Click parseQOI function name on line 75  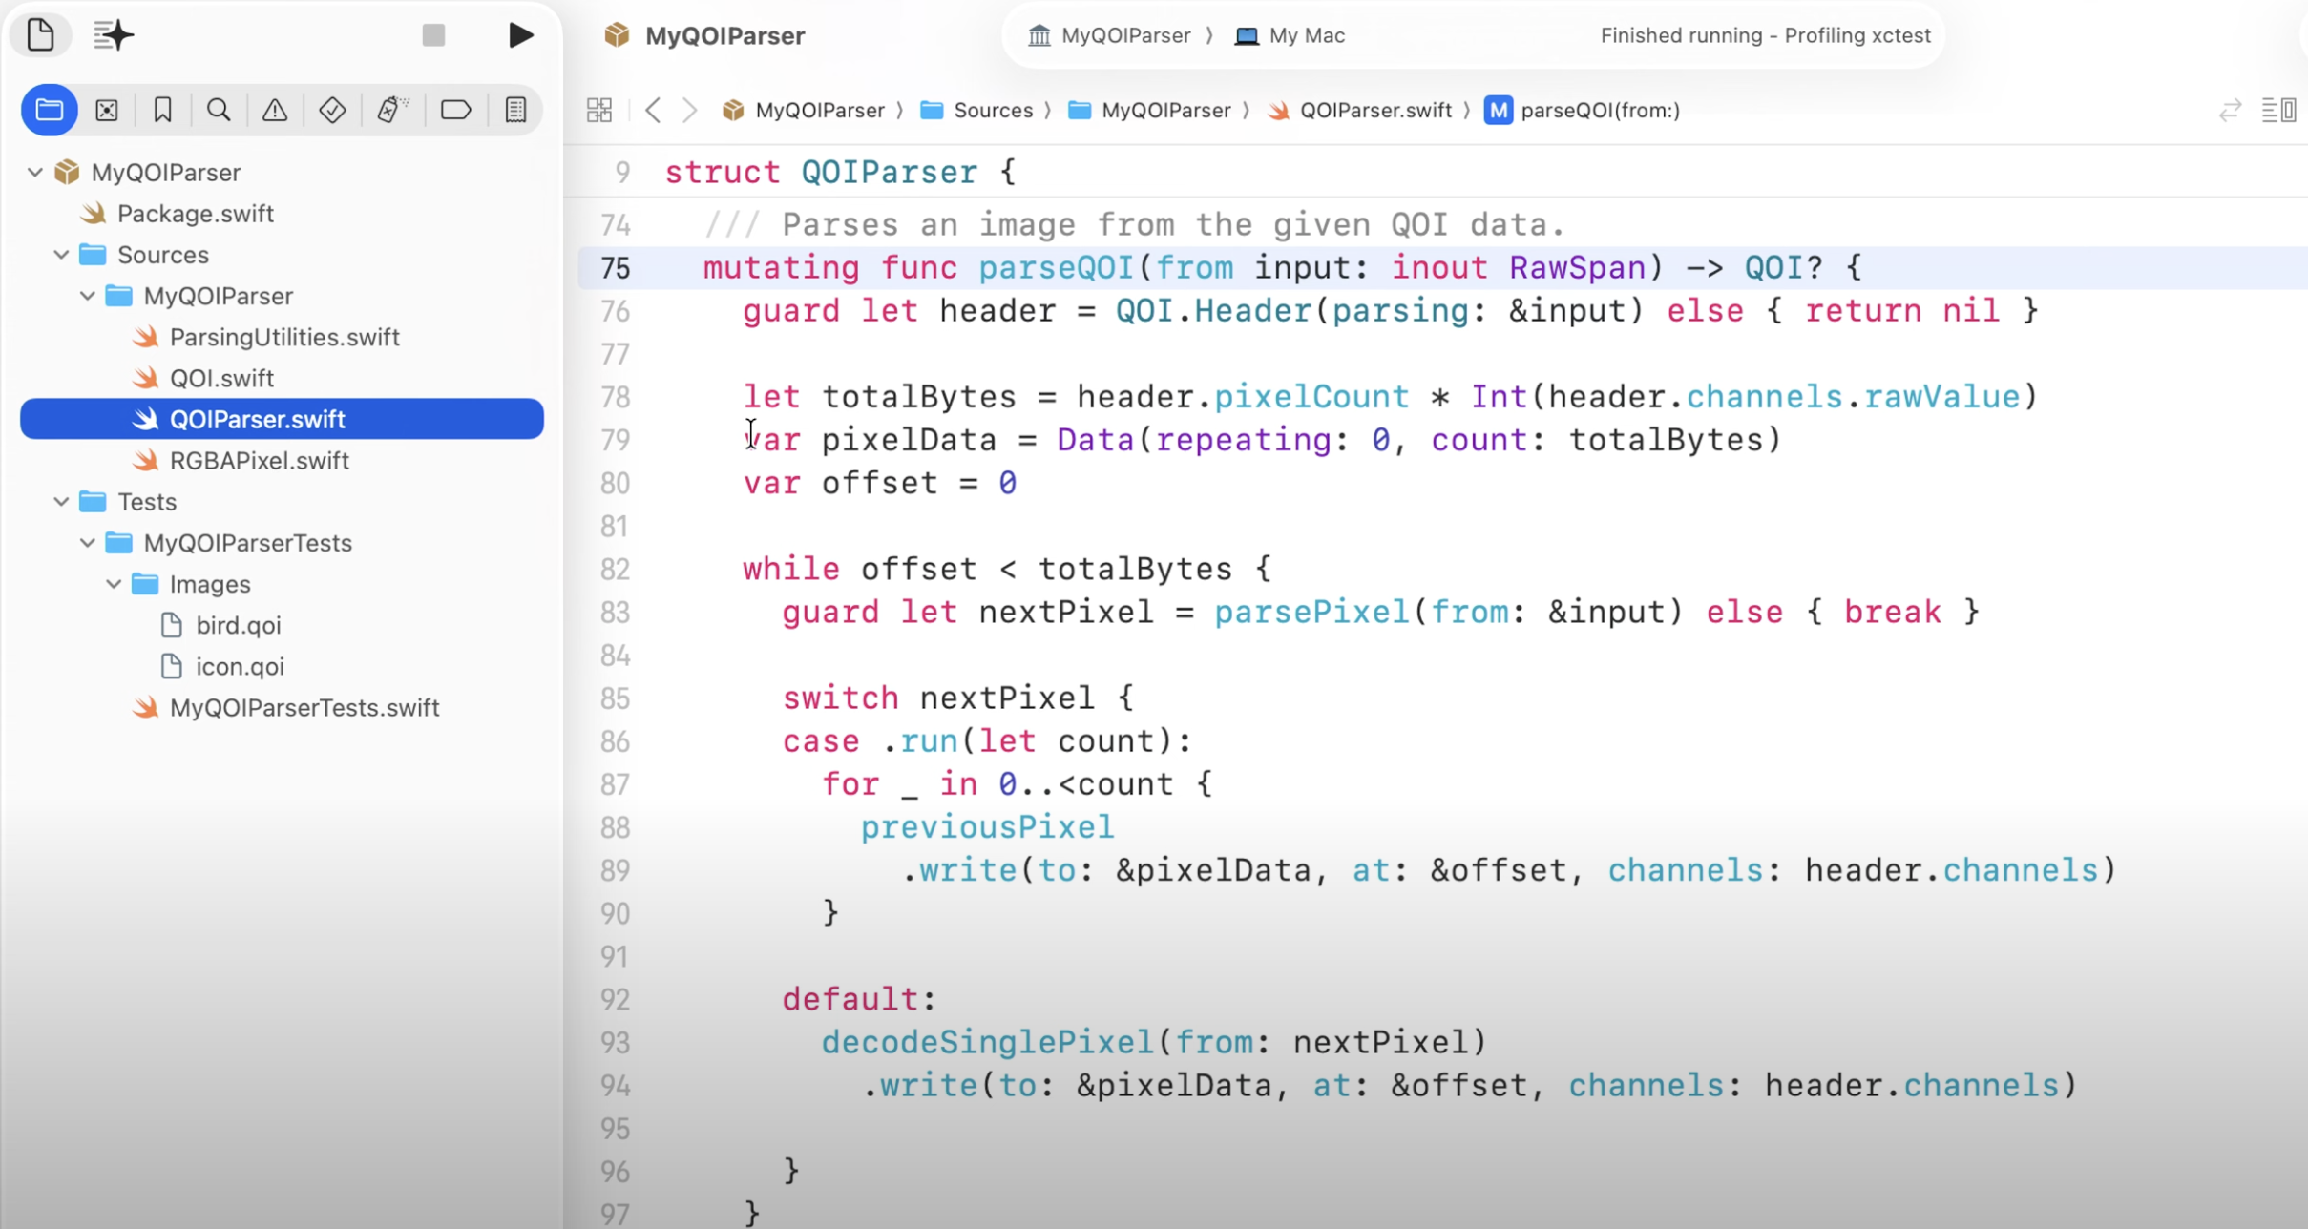[1056, 268]
